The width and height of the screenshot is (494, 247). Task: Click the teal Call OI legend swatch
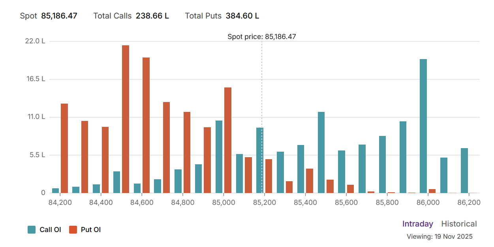(x=32, y=230)
